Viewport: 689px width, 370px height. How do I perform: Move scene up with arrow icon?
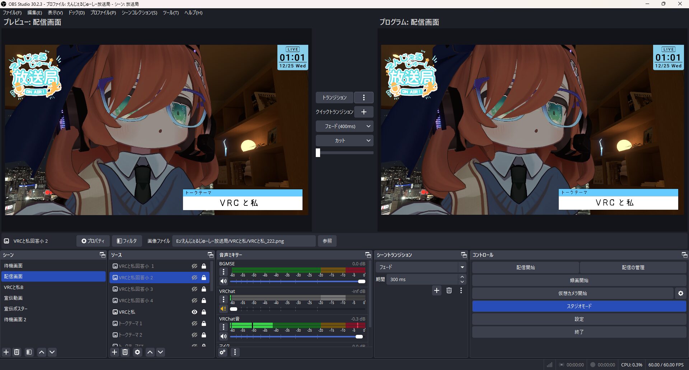[x=42, y=352]
